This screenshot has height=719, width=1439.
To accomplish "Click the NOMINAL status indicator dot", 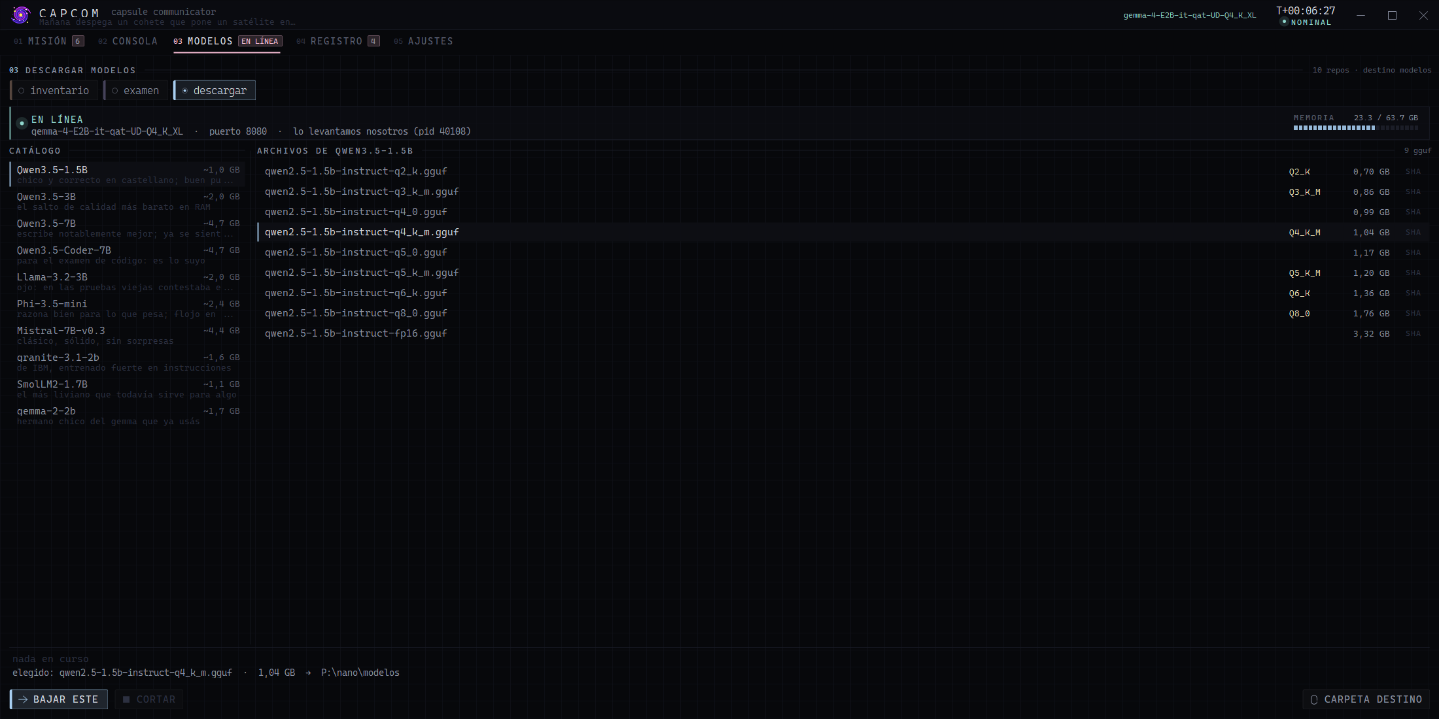I will (1284, 22).
